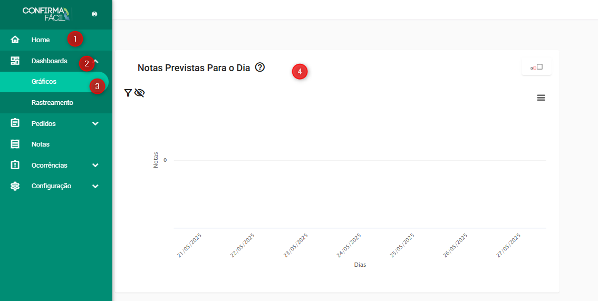Click the Dashboards grid icon

(15, 61)
